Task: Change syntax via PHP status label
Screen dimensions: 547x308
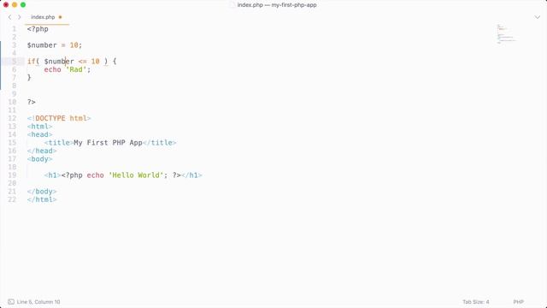Action: [x=519, y=302]
